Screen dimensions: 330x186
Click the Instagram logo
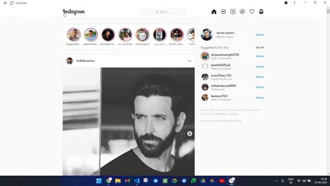(x=74, y=12)
